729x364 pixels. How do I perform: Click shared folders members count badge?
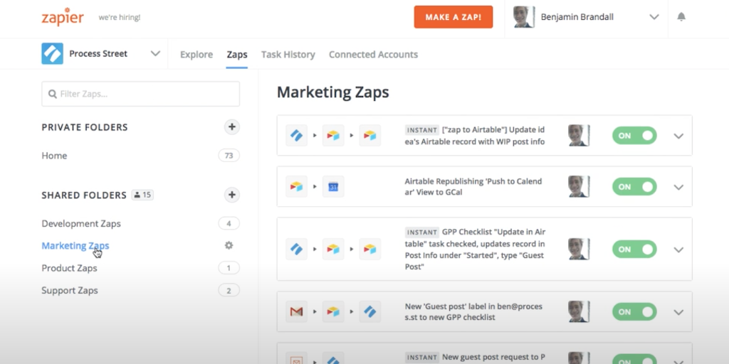tap(142, 195)
